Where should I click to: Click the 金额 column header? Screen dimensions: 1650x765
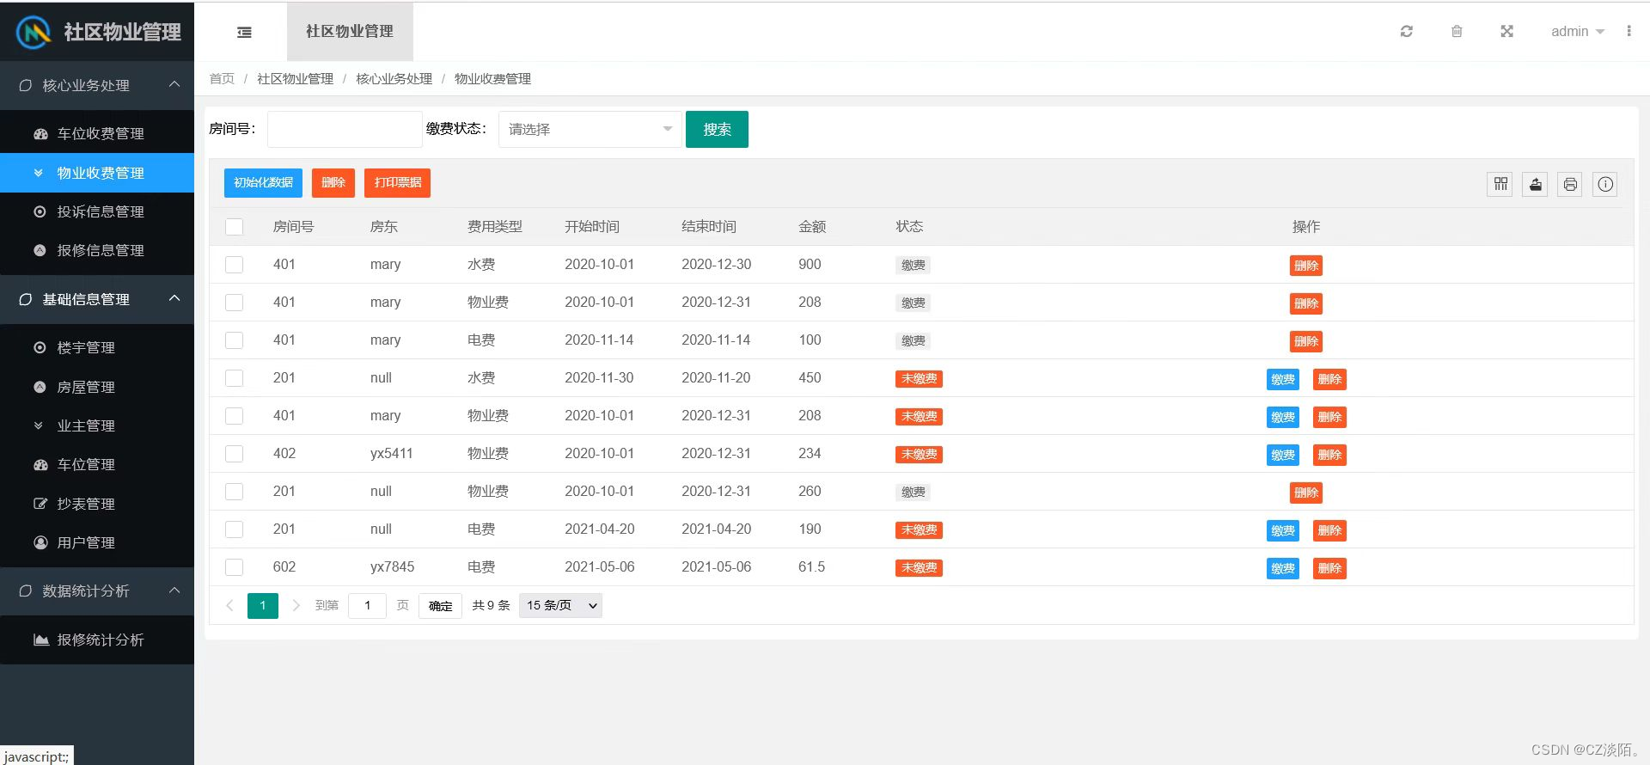coord(812,227)
